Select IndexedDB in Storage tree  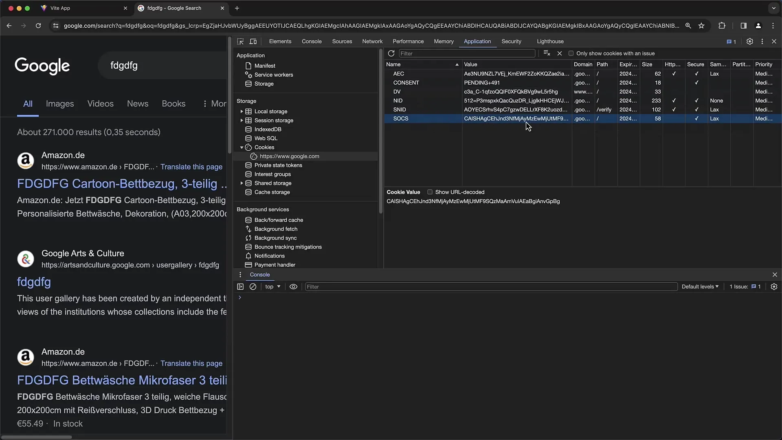(x=268, y=130)
